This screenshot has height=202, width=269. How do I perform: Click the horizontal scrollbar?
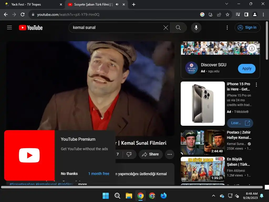[x=132, y=187]
